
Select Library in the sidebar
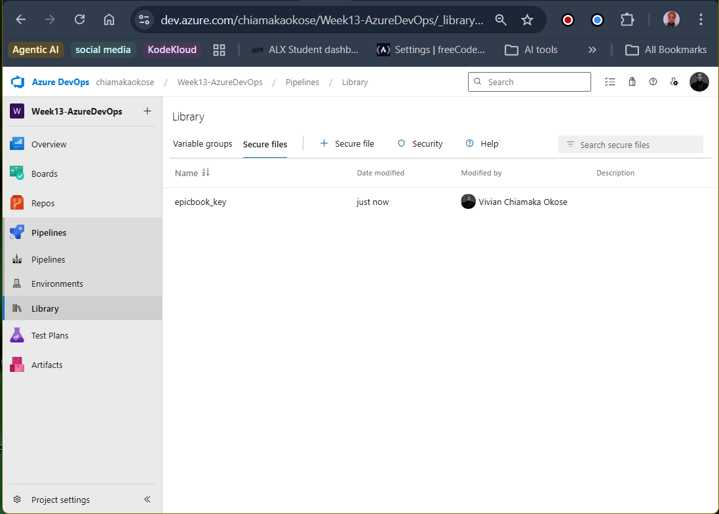(83, 308)
